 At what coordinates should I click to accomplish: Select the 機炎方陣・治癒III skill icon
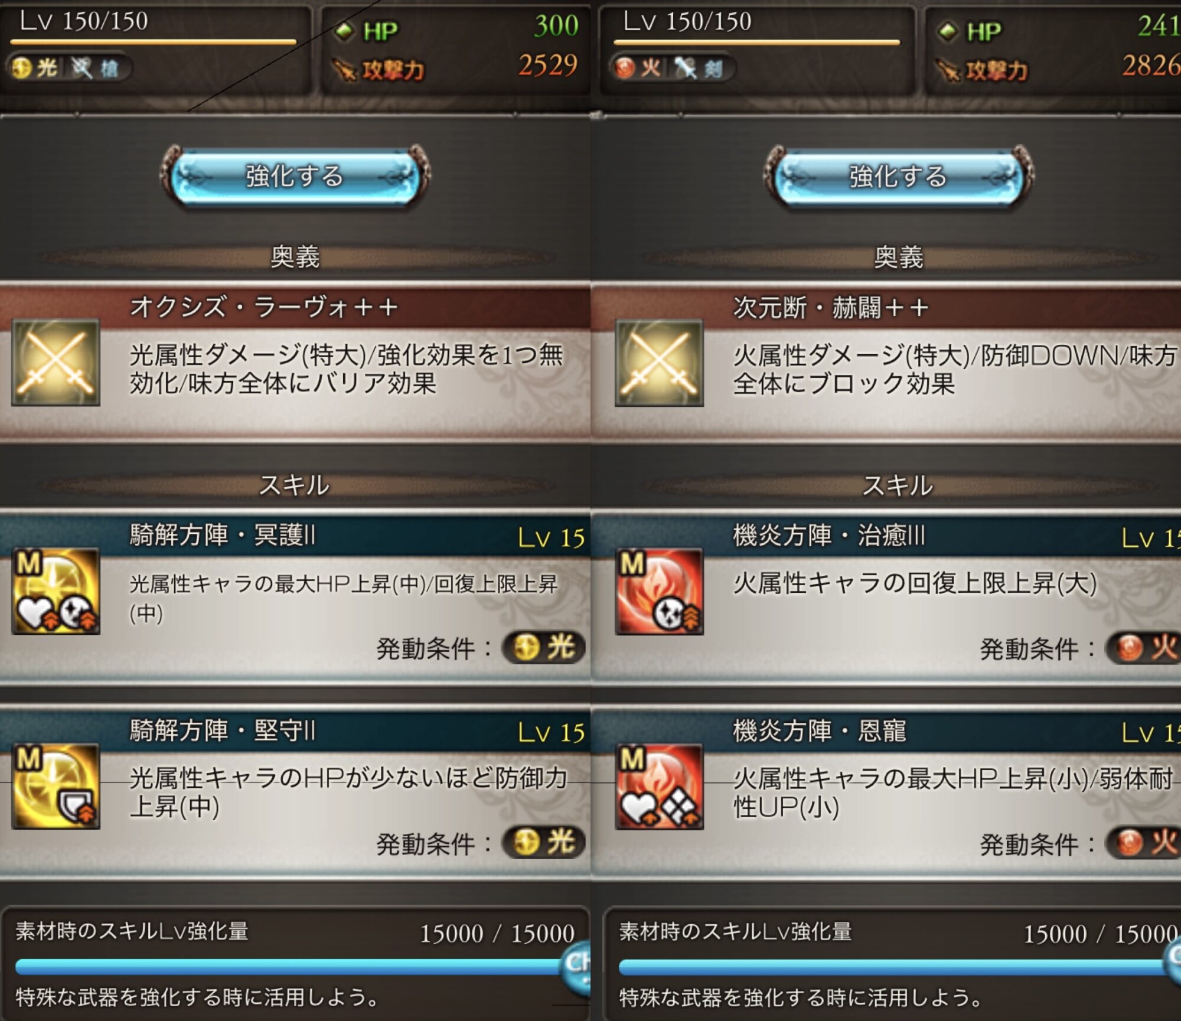coord(659,591)
